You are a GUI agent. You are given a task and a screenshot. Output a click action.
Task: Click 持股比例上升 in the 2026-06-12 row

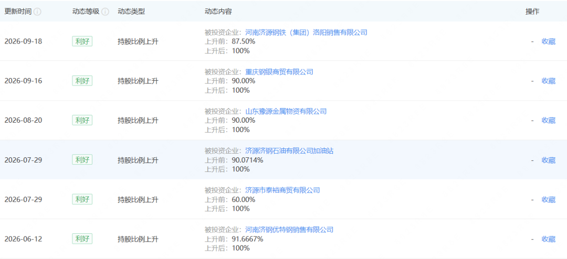pyautogui.click(x=138, y=239)
